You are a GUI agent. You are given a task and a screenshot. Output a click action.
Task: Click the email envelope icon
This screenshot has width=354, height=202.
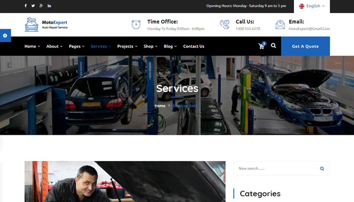coord(280,24)
